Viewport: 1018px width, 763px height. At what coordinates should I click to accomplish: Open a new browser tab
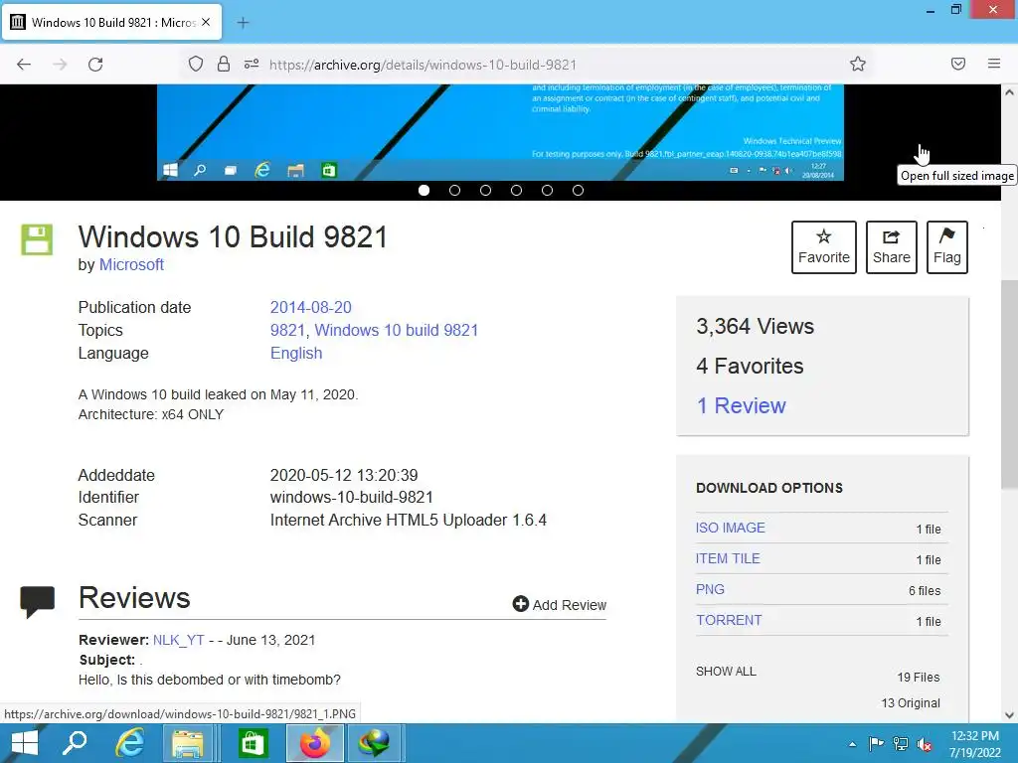pos(243,23)
